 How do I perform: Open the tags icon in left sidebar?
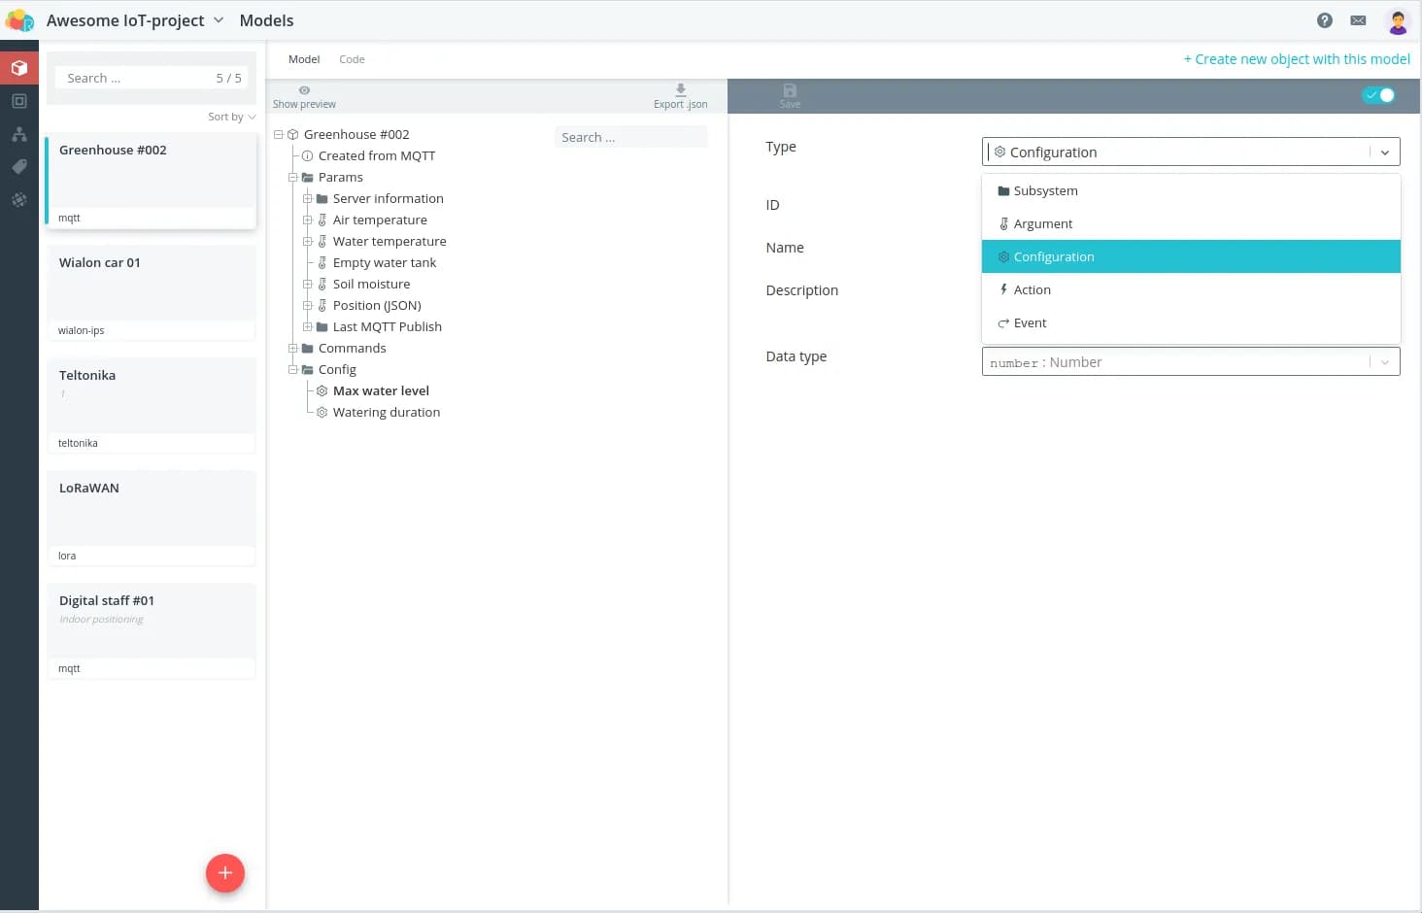pos(19,167)
